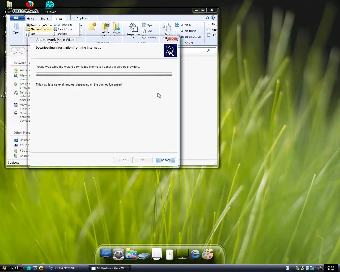Click the view gallery up-arrow
This screenshot has height=272, width=340.
[x=81, y=25]
